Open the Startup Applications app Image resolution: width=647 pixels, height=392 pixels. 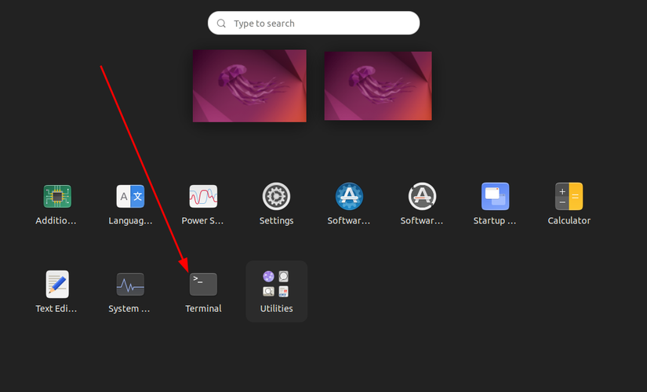coord(495,197)
